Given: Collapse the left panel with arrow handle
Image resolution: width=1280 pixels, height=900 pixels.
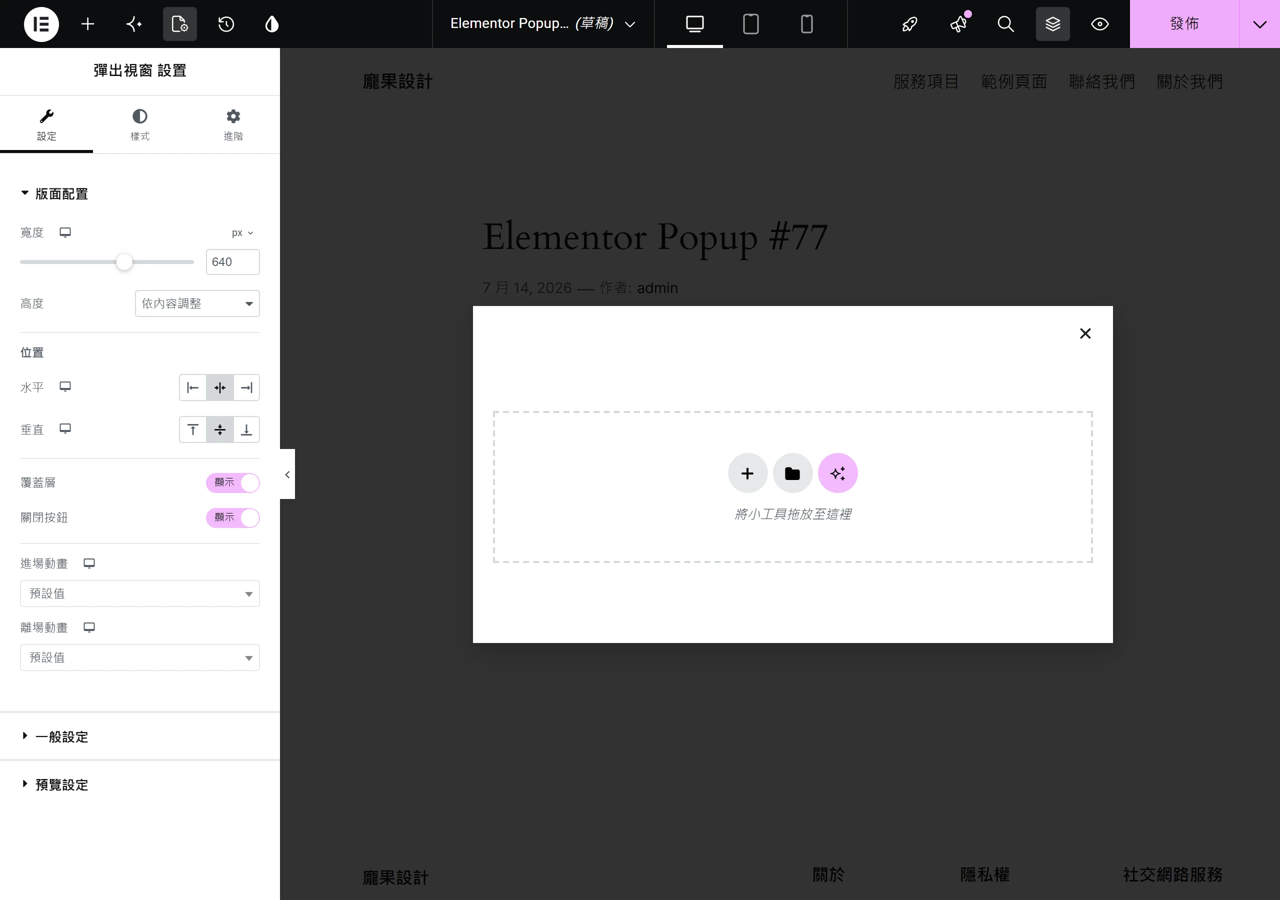Looking at the screenshot, I should (x=287, y=474).
